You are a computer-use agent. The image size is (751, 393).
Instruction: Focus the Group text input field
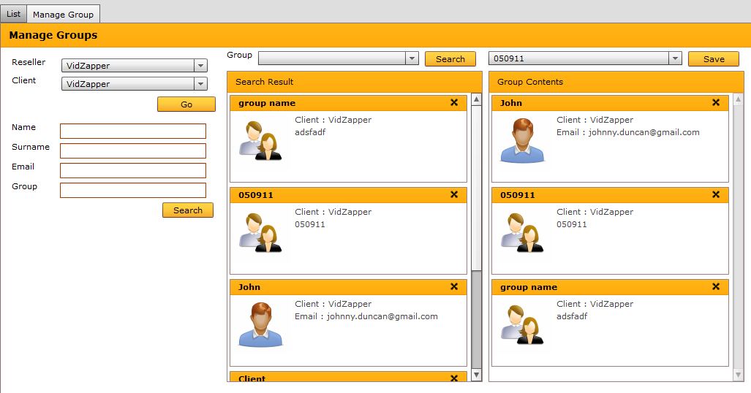coord(133,190)
